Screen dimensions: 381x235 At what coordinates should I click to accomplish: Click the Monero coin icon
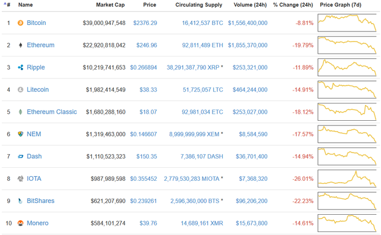click(x=20, y=223)
